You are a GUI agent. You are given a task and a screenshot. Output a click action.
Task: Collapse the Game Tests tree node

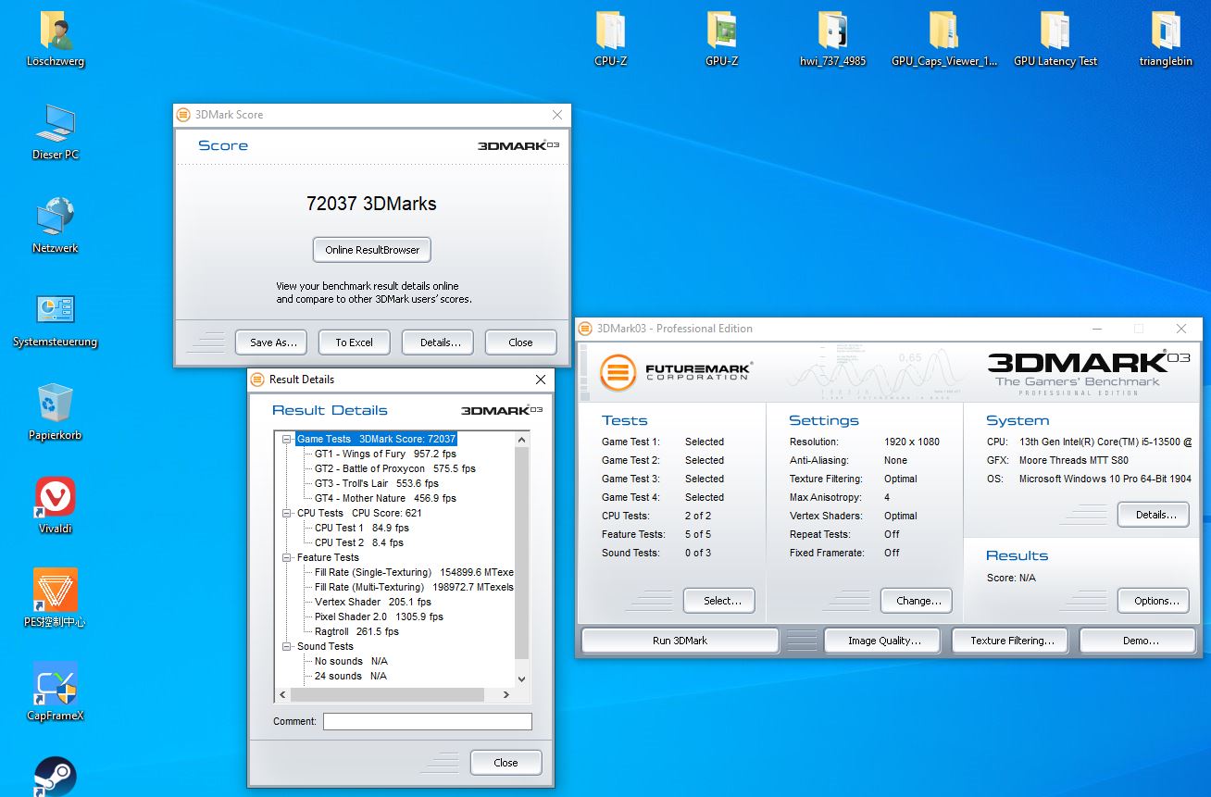(287, 439)
